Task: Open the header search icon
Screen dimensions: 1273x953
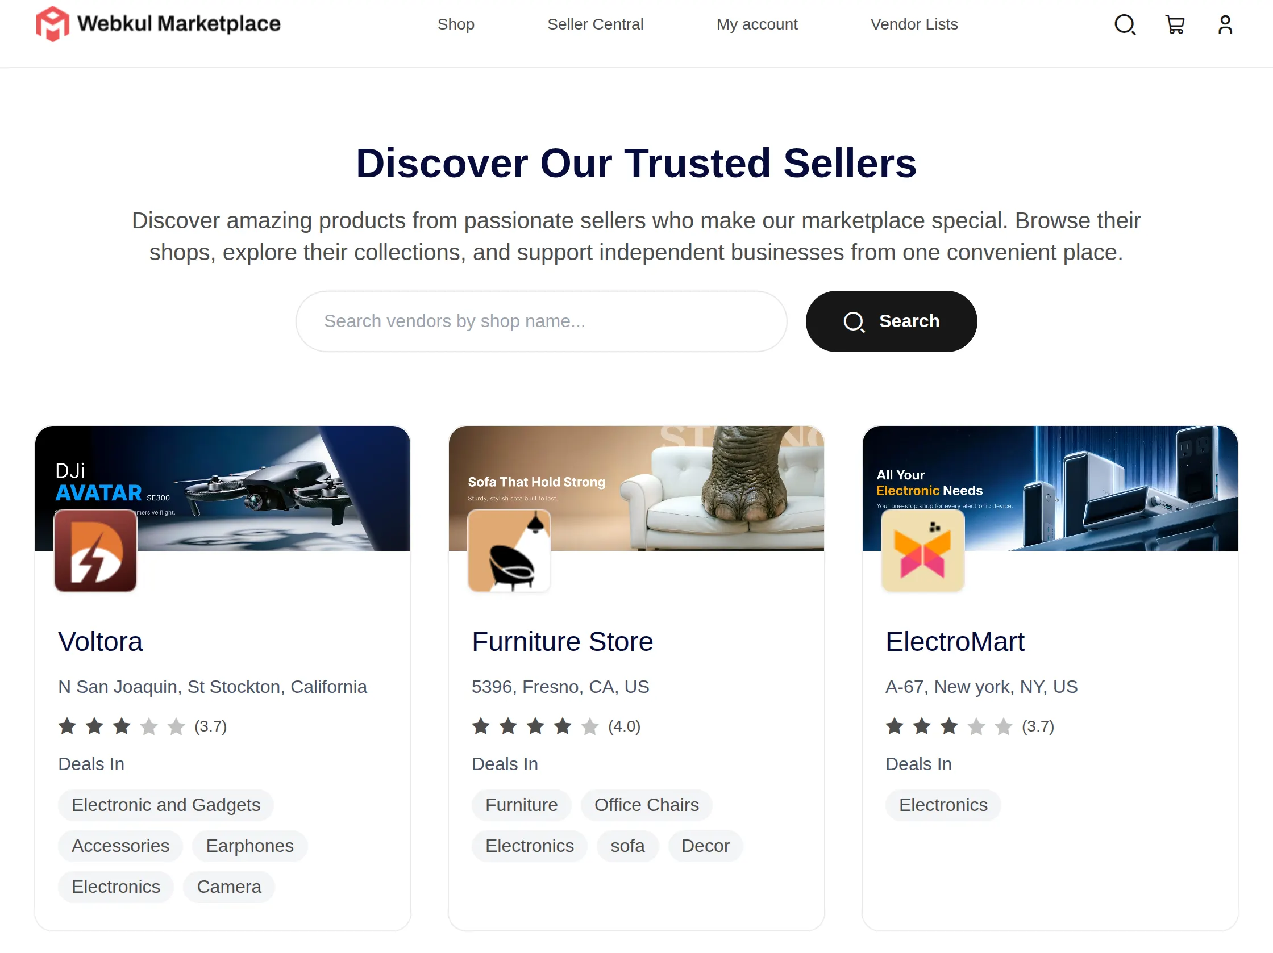Action: pos(1125,25)
